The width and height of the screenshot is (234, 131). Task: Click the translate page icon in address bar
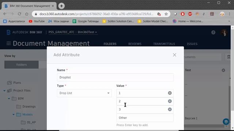click(159, 14)
